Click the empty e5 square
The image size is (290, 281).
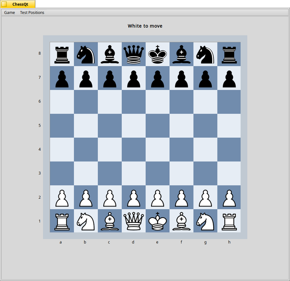158,125
